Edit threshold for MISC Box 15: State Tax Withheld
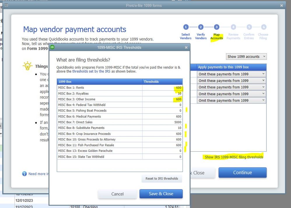291x208 pixels. click(162, 157)
